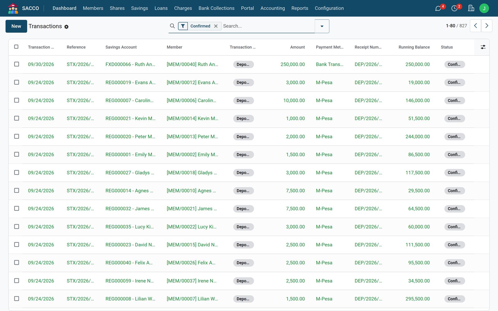Open REG000059 - Irene N... account cell

click(129, 281)
